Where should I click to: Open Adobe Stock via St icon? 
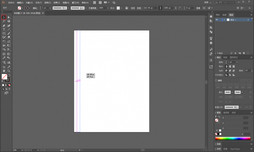pyautogui.click(x=100, y=3)
